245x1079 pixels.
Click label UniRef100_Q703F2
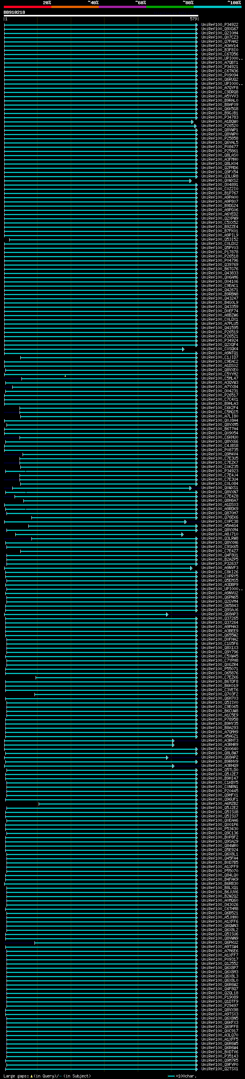pos(219,694)
